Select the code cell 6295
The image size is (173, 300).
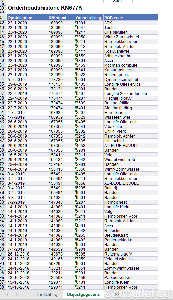[x=89, y=188]
